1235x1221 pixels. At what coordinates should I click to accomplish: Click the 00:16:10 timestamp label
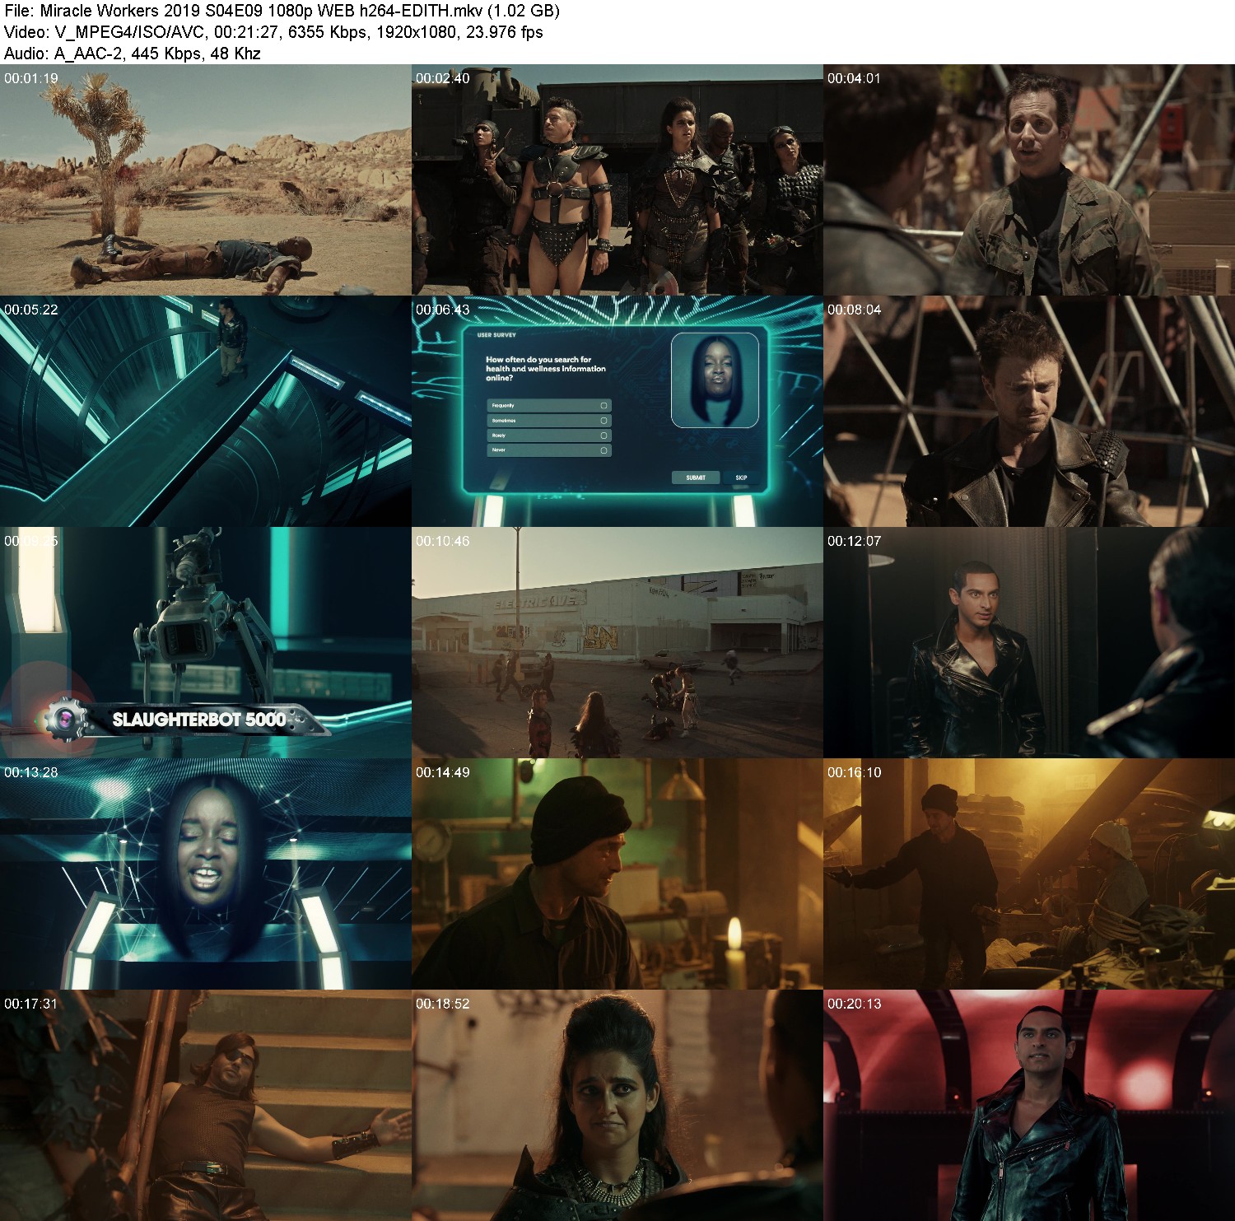pos(855,772)
